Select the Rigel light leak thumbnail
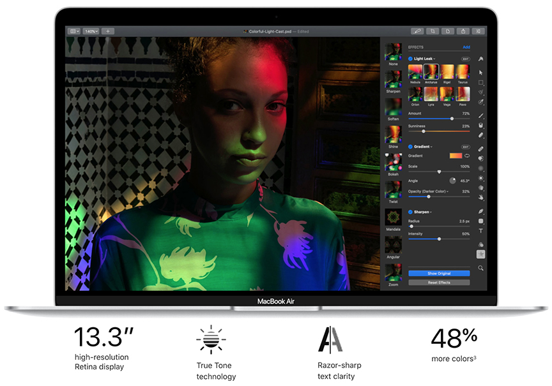This screenshot has height=386, width=552. click(447, 71)
